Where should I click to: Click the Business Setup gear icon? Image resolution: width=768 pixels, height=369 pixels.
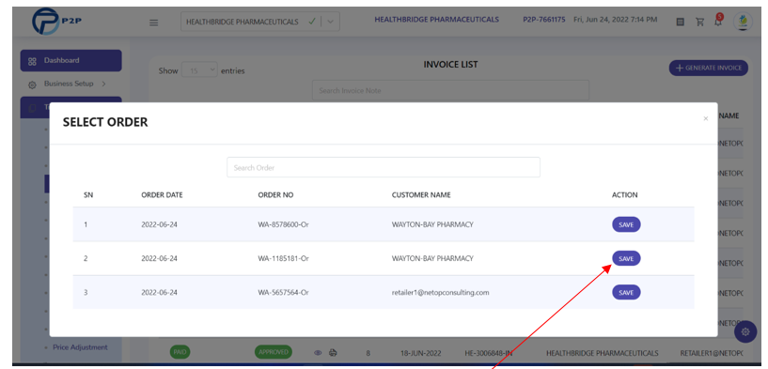[x=32, y=85]
